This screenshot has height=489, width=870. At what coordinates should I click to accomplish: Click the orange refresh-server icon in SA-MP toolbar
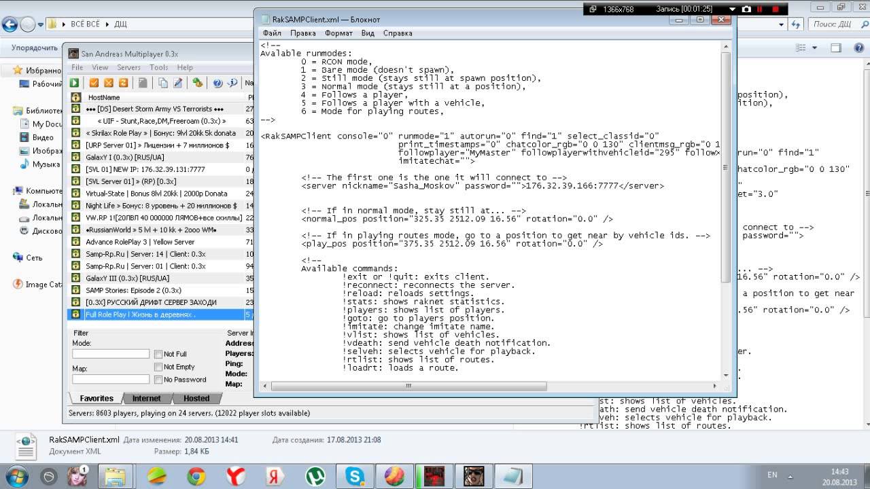[x=124, y=83]
